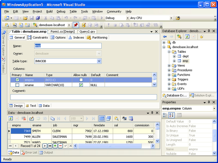The width and height of the screenshot is (218, 163).
Task: Click the red minus delete record button
Action: coord(60,146)
